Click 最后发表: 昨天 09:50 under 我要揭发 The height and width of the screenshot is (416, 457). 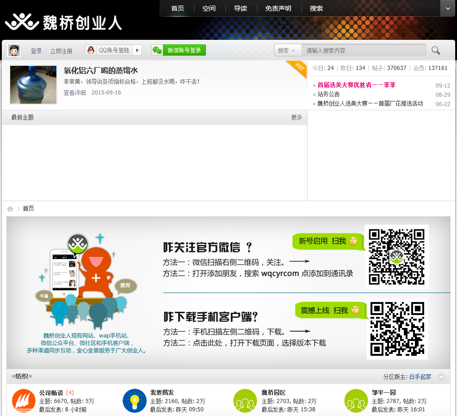(x=177, y=410)
